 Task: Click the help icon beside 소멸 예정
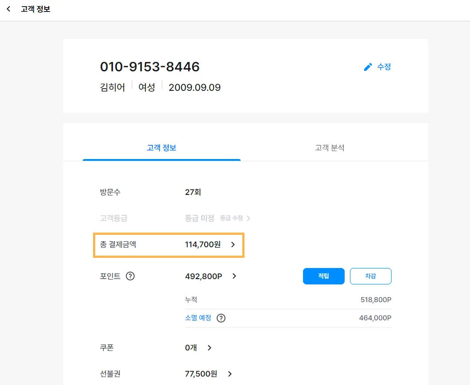221,318
